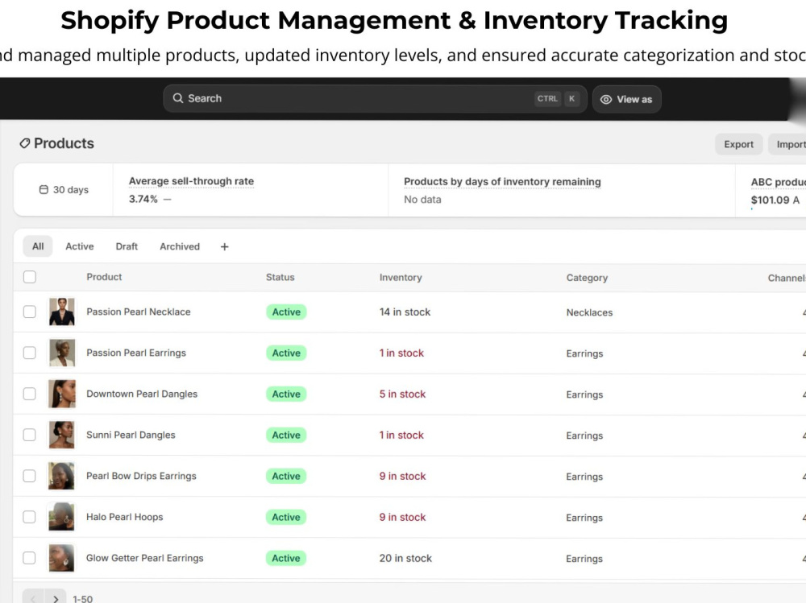Screen dimensions: 806x603
Task: Click '1 in stock' for Passion Pearl Earrings
Action: pyautogui.click(x=401, y=353)
